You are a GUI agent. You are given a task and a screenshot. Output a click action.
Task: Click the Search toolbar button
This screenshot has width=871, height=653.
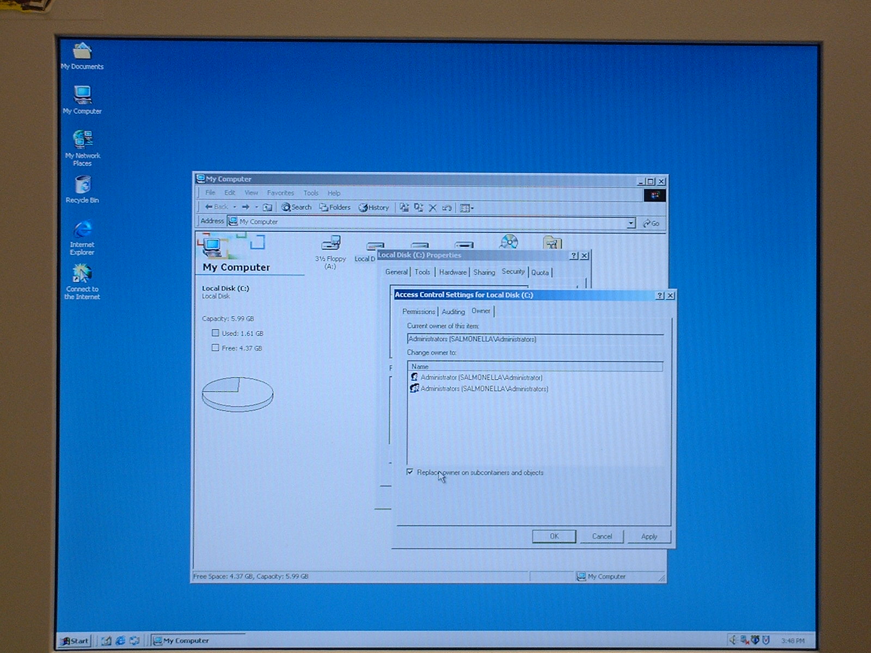297,207
